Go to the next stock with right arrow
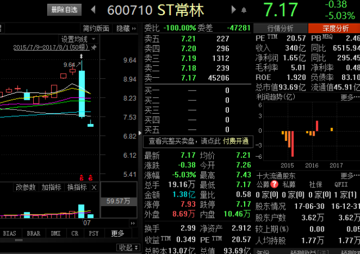 coord(233,10)
